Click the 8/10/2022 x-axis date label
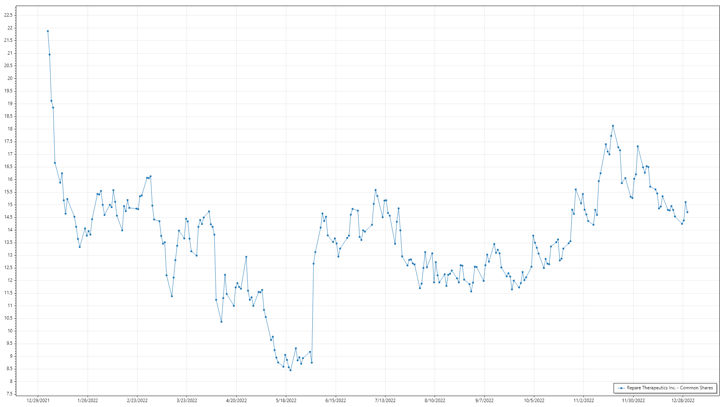This screenshot has height=407, width=725. tap(435, 400)
